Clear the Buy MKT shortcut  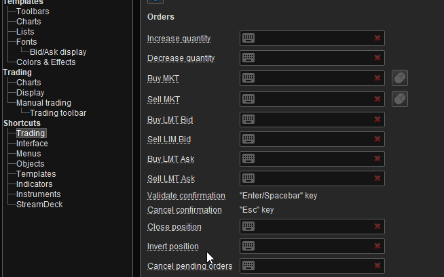(x=377, y=79)
